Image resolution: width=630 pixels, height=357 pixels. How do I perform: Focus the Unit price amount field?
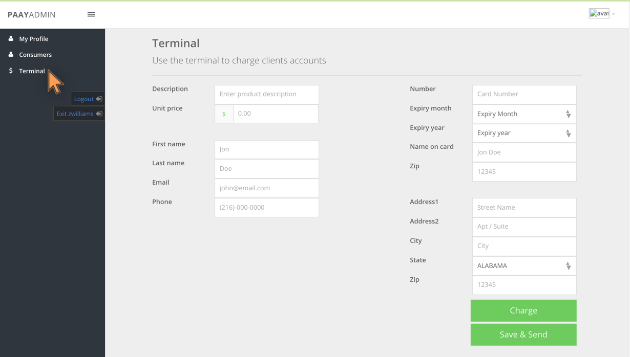[276, 114]
